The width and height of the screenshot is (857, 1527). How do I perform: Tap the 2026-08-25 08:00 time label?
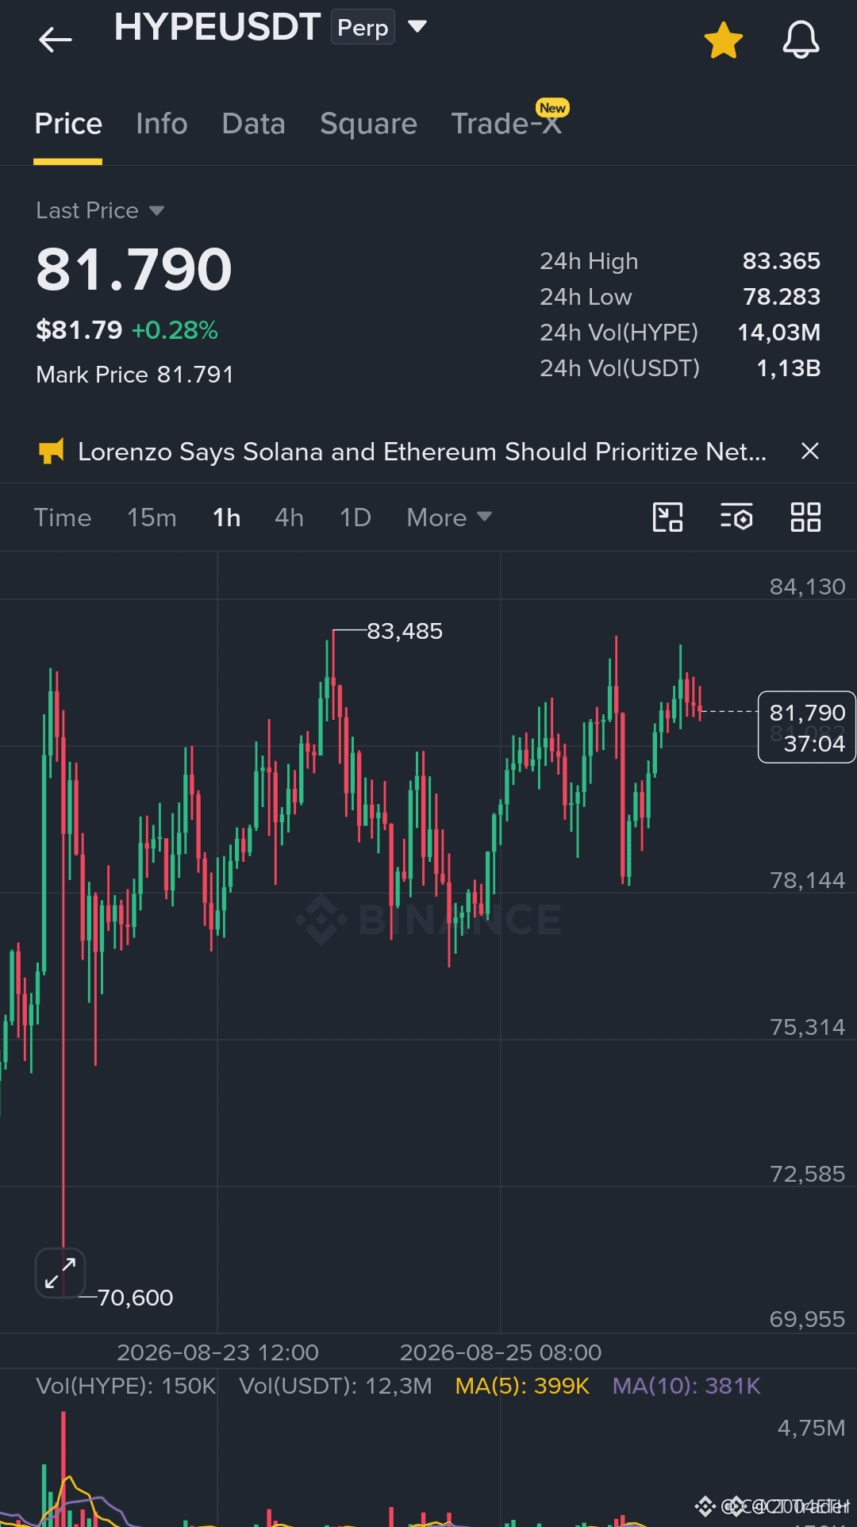501,1352
